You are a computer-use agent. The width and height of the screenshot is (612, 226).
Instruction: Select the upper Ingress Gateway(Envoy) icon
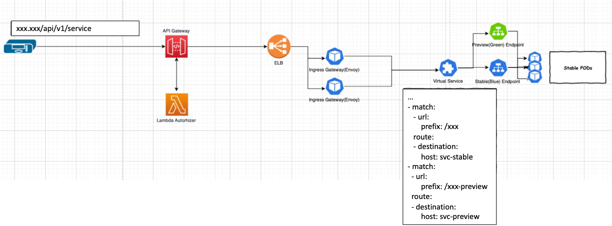click(333, 57)
